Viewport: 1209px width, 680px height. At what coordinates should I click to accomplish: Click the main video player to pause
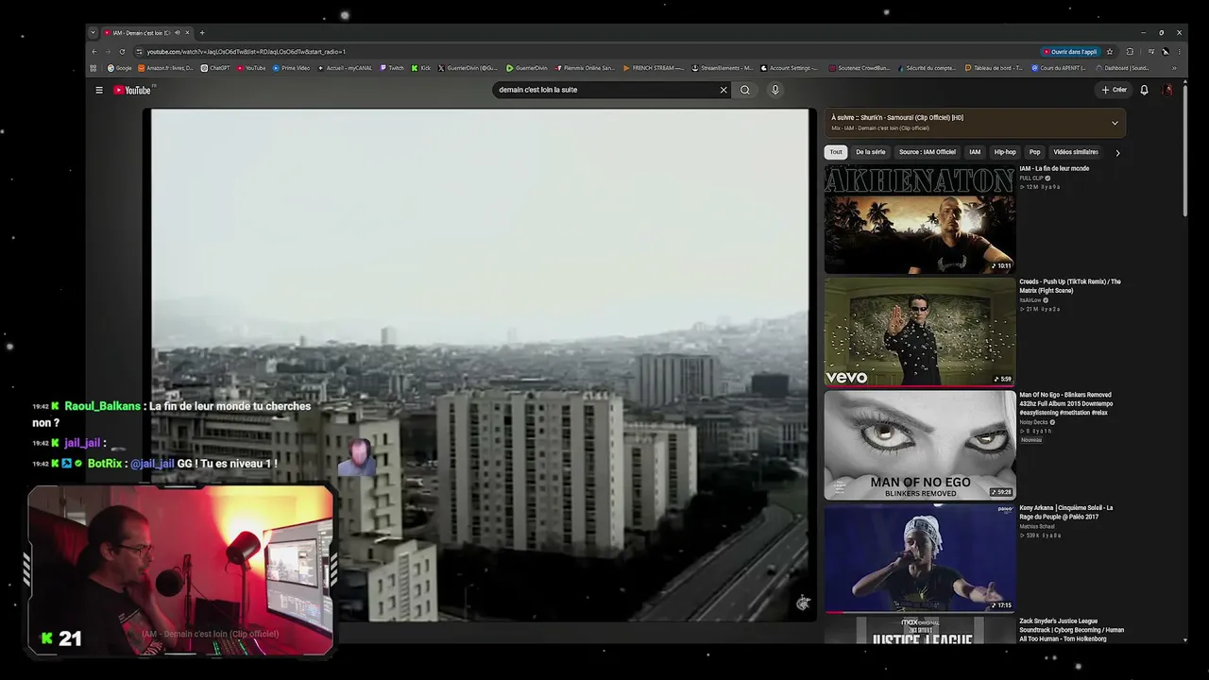pyautogui.click(x=480, y=365)
